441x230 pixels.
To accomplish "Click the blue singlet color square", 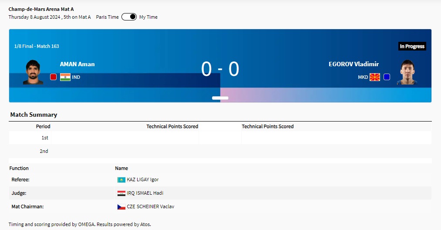I will 387,77.
